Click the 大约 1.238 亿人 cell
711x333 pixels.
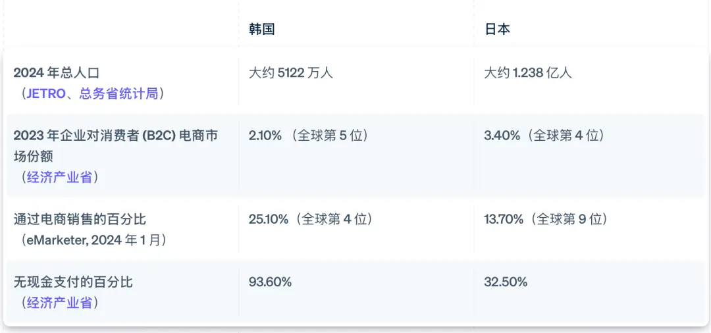(528, 72)
